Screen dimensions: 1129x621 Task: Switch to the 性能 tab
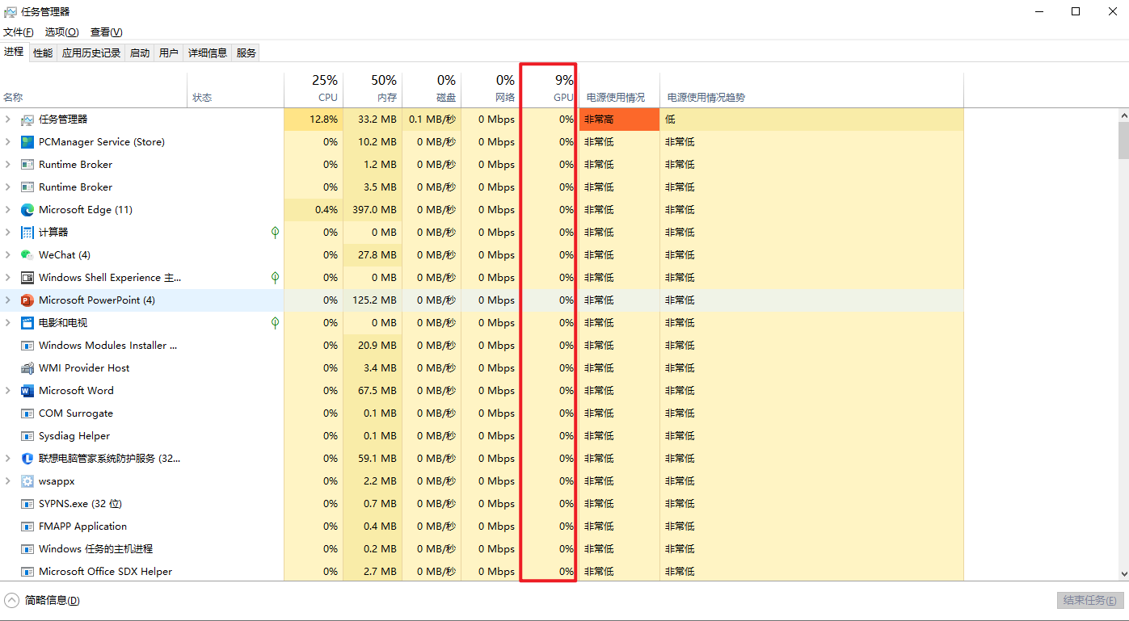click(43, 53)
